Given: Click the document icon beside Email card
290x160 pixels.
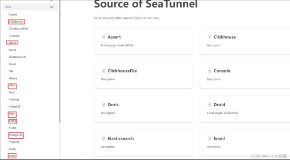Looking at the screenshot, I should click(209, 138).
